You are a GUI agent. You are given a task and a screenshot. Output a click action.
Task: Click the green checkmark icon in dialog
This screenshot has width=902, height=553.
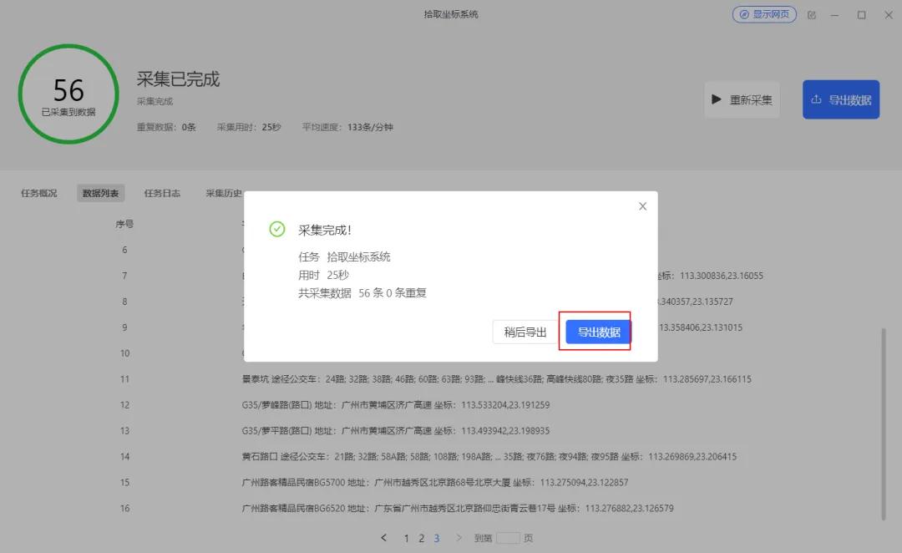(x=277, y=230)
